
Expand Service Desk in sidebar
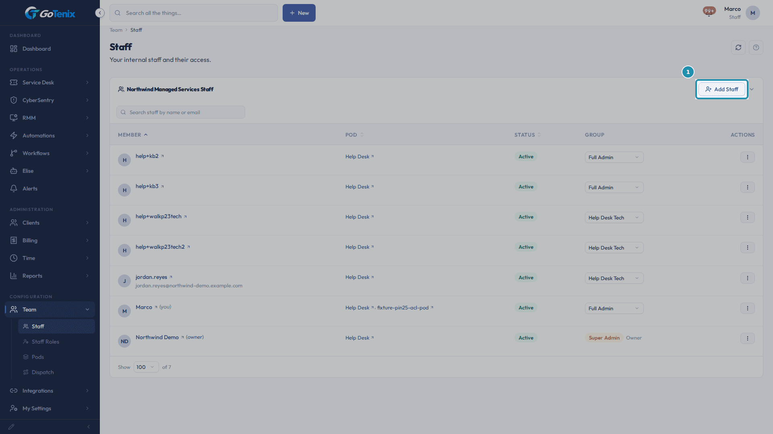click(x=50, y=82)
